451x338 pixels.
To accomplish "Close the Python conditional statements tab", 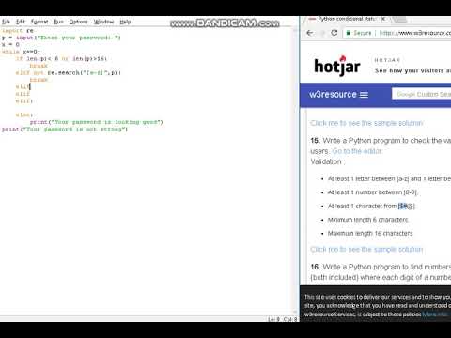I will pyautogui.click(x=383, y=19).
